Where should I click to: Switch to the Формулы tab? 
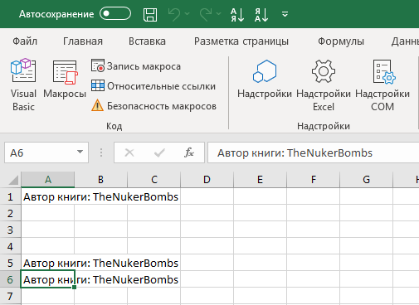(341, 41)
